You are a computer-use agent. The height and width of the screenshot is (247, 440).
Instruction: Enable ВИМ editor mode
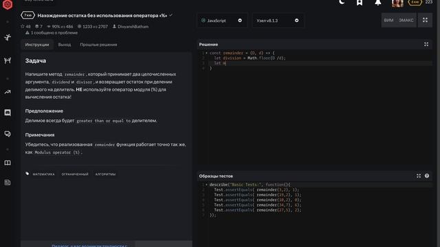(388, 21)
